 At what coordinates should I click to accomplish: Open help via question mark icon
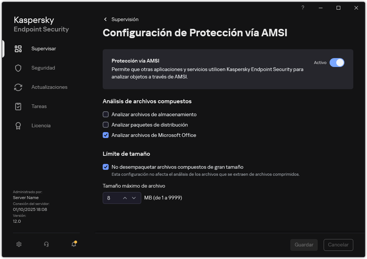[302, 8]
